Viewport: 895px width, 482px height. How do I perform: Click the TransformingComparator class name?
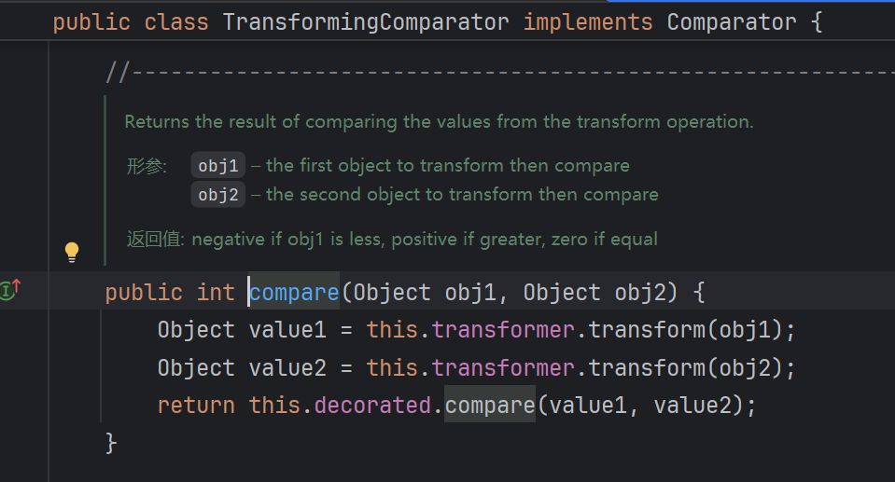point(365,21)
